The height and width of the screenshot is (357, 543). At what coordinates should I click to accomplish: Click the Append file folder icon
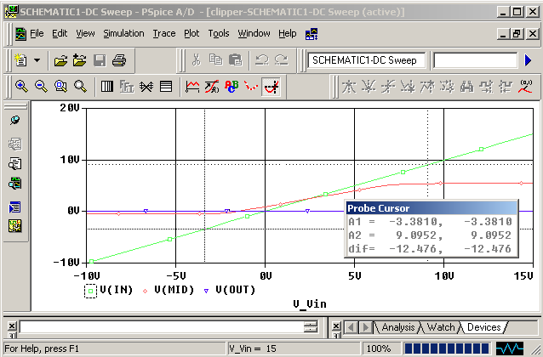pos(80,60)
